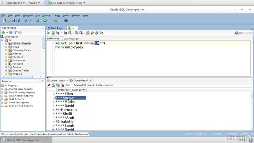Expand the Tables (Filtered) node

coord(6,43)
